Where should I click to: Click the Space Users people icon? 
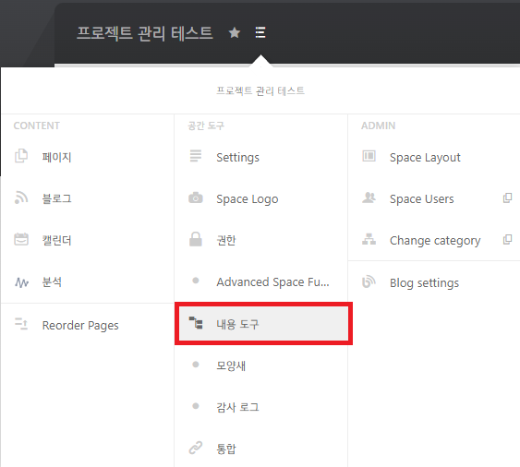369,198
